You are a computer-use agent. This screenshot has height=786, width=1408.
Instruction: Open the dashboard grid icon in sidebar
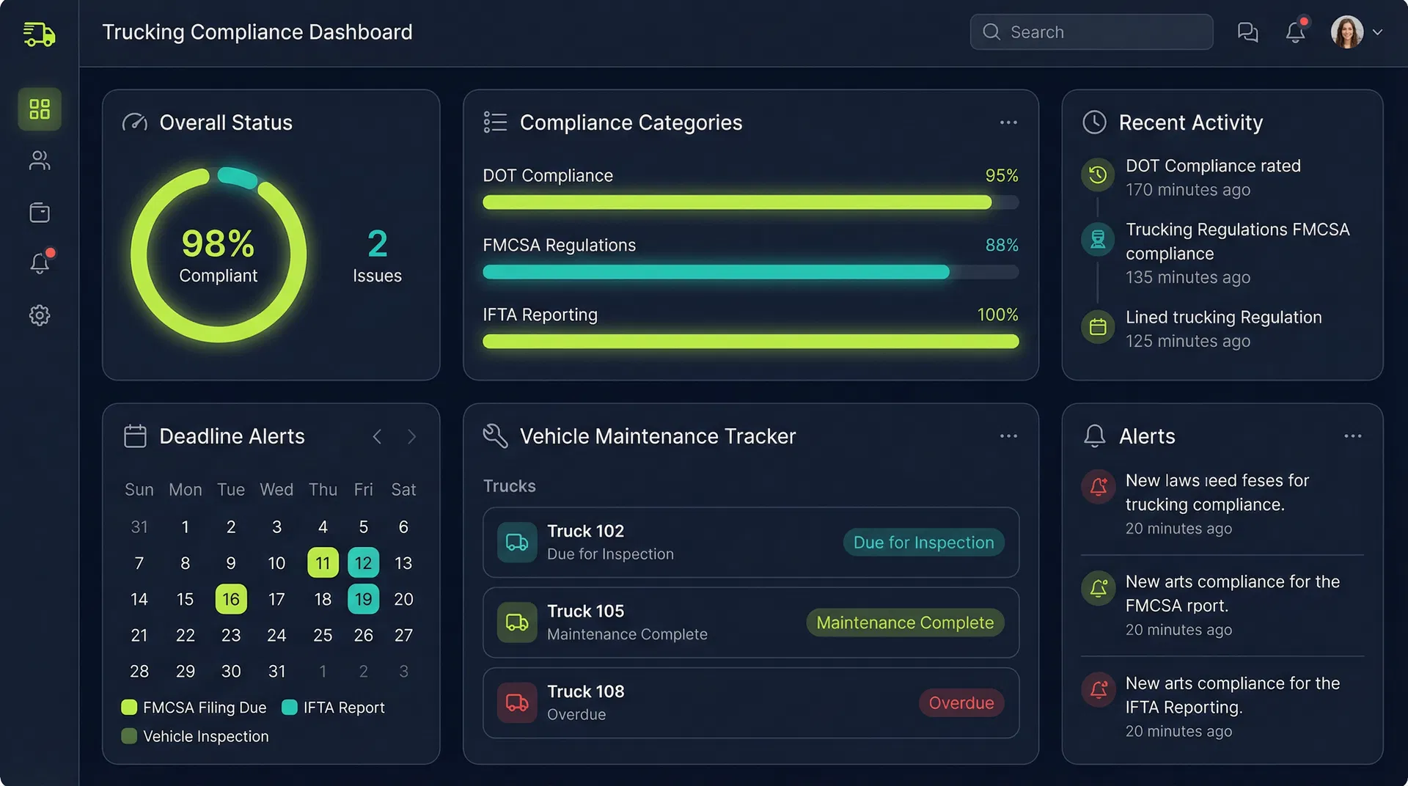click(x=40, y=109)
